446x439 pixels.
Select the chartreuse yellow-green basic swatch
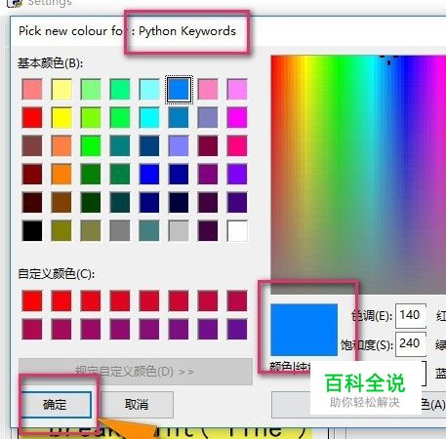point(91,117)
